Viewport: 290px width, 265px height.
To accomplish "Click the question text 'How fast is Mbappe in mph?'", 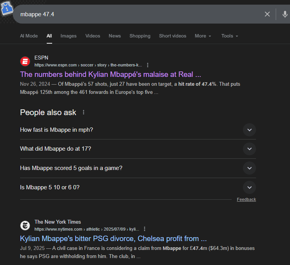I will click(x=56, y=130).
